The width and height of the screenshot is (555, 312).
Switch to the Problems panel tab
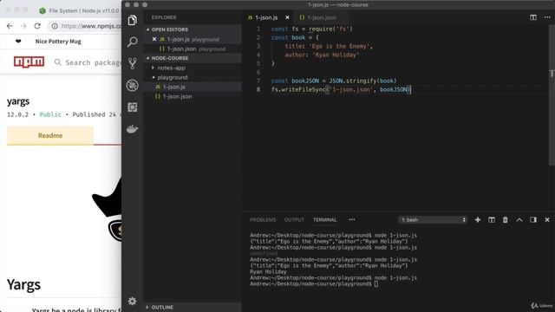(263, 219)
